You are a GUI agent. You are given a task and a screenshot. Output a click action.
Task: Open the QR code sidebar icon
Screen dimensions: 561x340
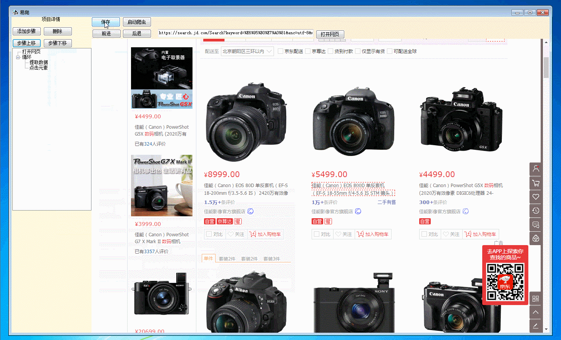536,299
